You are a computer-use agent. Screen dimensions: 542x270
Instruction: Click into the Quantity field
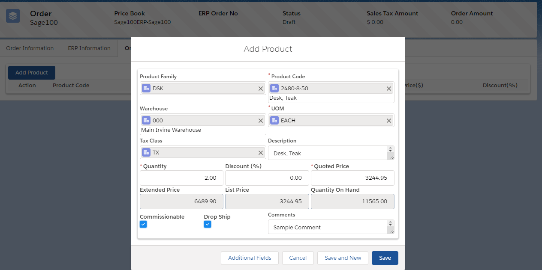pyautogui.click(x=181, y=178)
